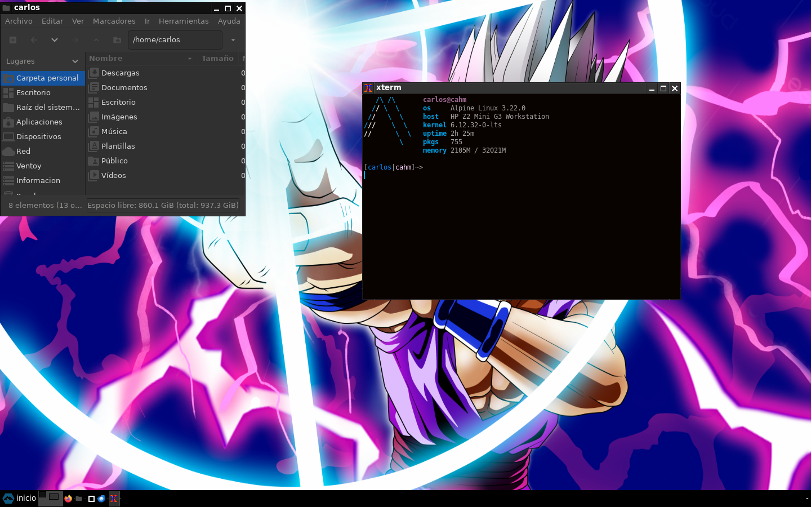Open Thunderbird from the taskbar
The width and height of the screenshot is (811, 507).
click(x=101, y=499)
